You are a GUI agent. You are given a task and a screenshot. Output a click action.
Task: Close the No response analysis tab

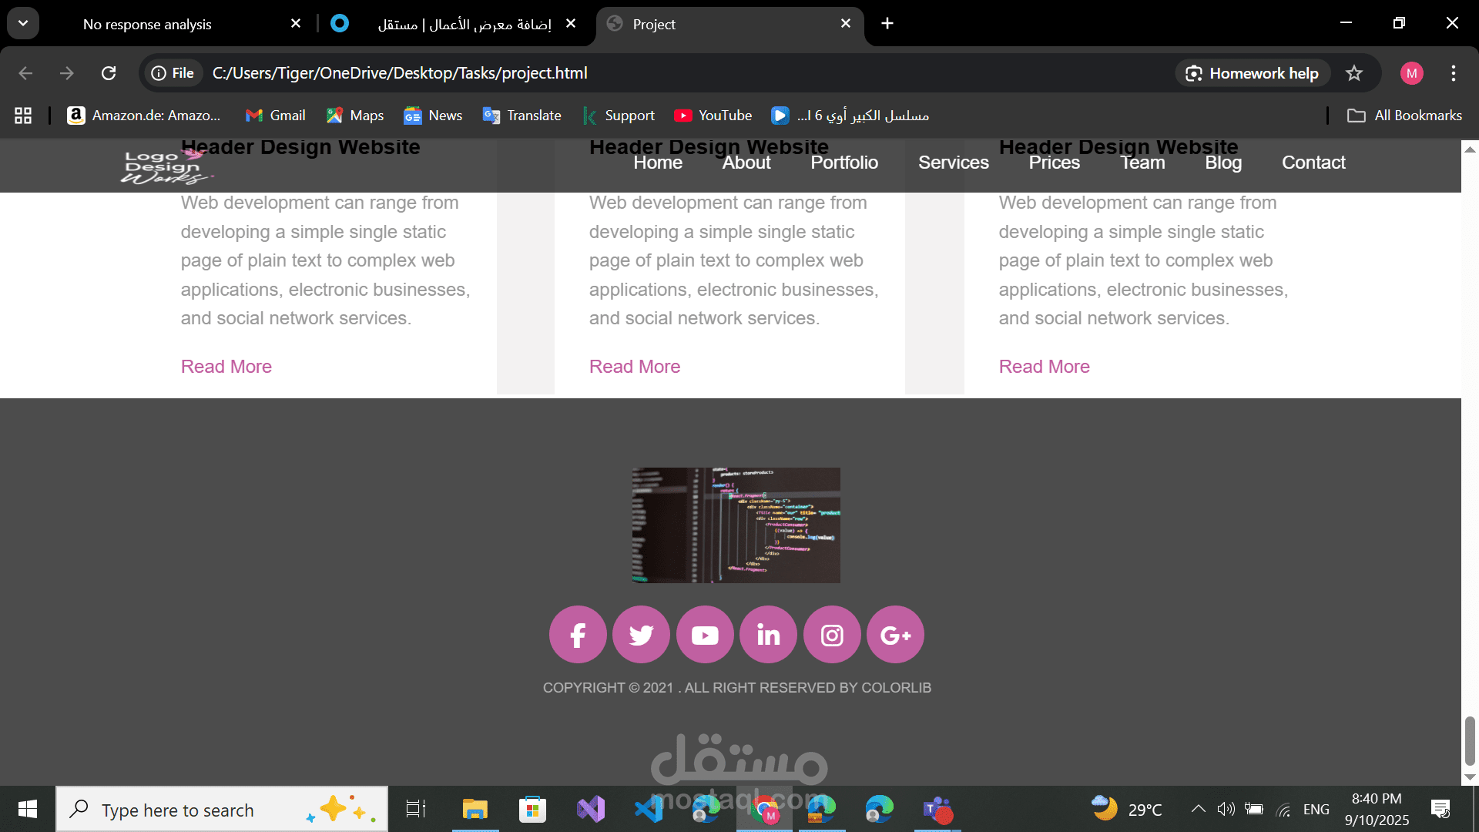(x=296, y=24)
